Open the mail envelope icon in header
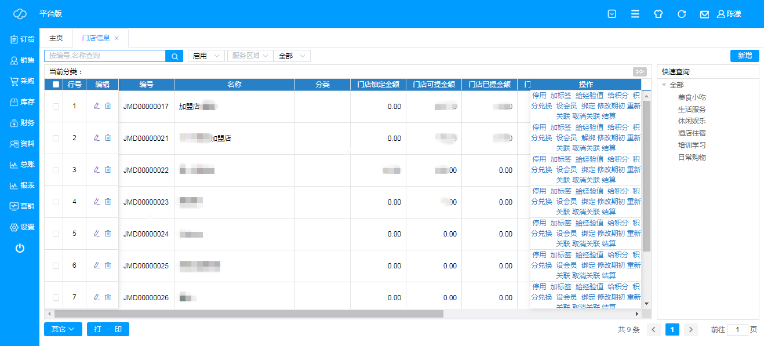764x346 pixels. (704, 14)
